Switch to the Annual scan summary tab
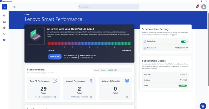This screenshot has width=209, height=109. pos(96,70)
